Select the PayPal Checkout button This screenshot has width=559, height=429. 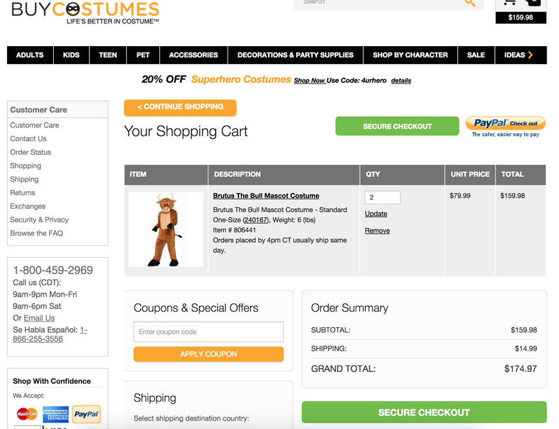pyautogui.click(x=505, y=124)
